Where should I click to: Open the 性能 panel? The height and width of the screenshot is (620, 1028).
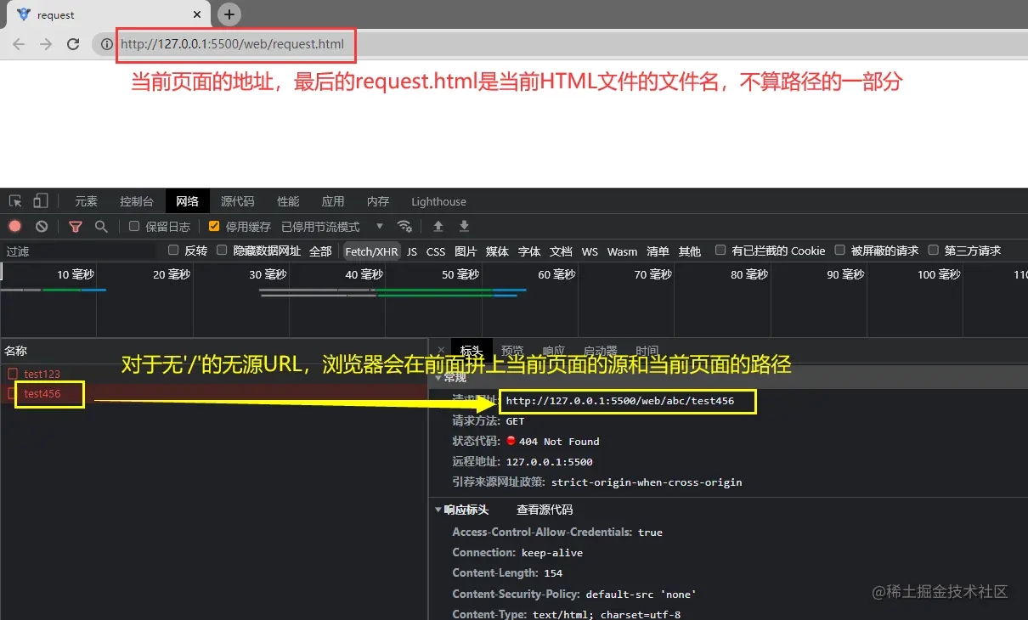[288, 201]
